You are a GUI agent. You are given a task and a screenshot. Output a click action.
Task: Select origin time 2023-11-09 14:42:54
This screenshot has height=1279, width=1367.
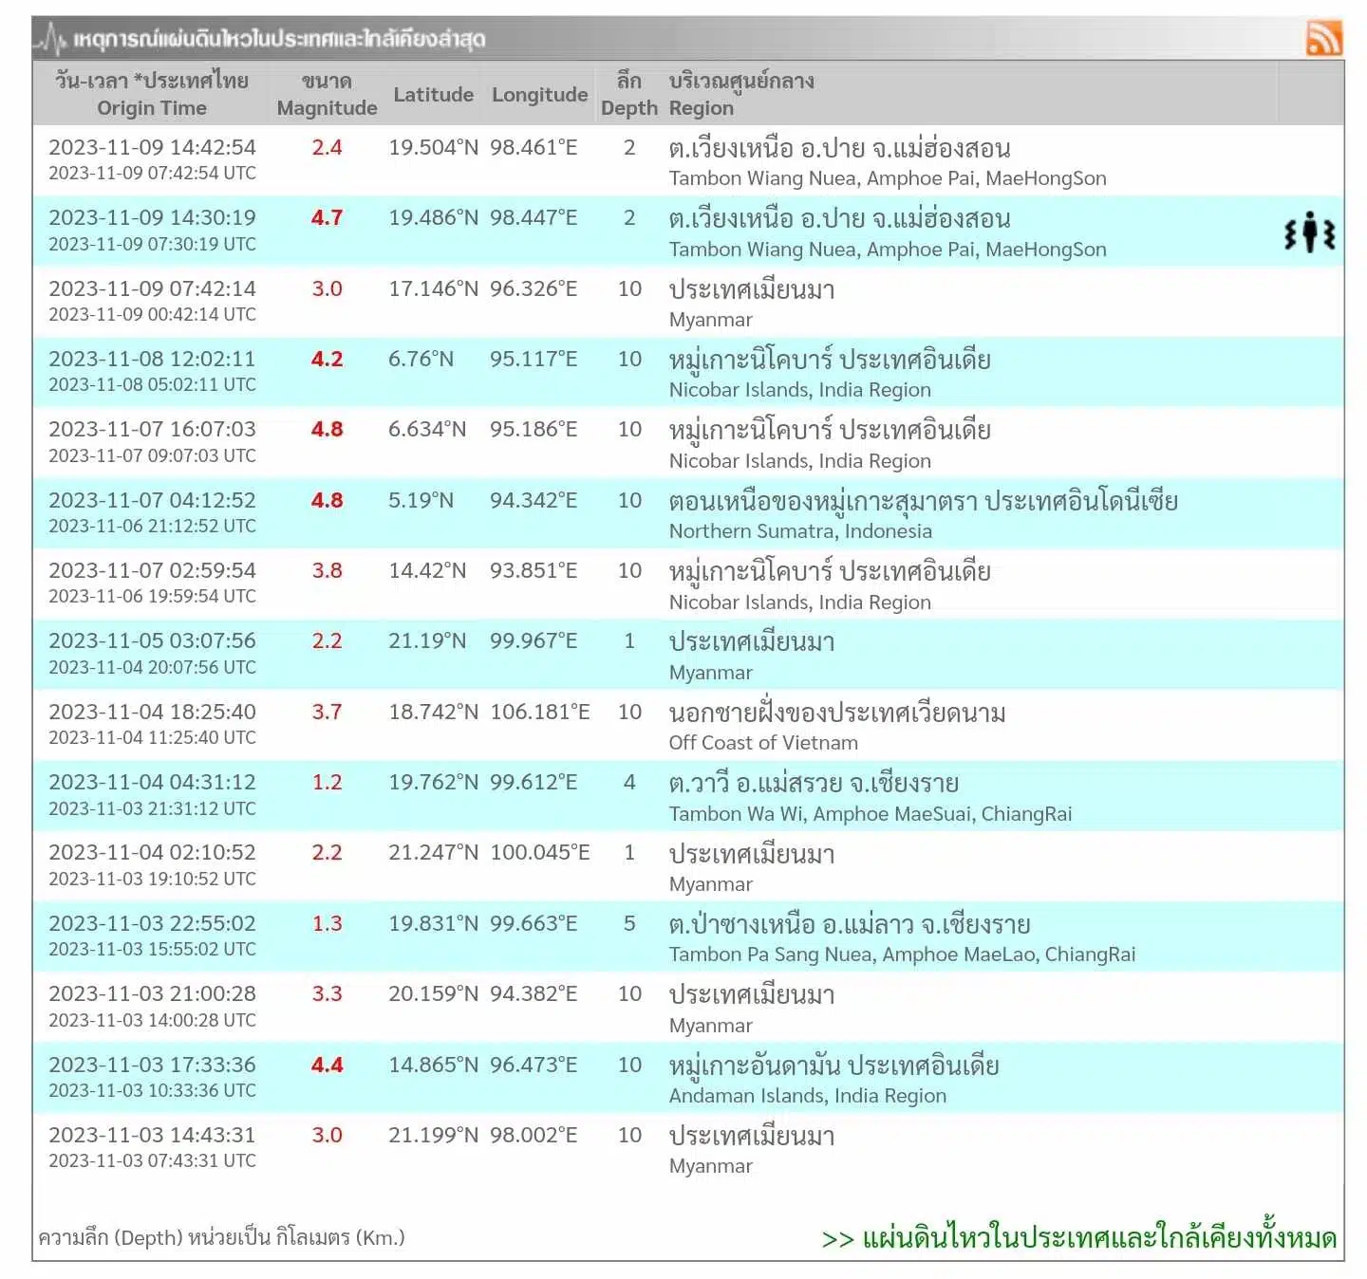[x=152, y=147]
